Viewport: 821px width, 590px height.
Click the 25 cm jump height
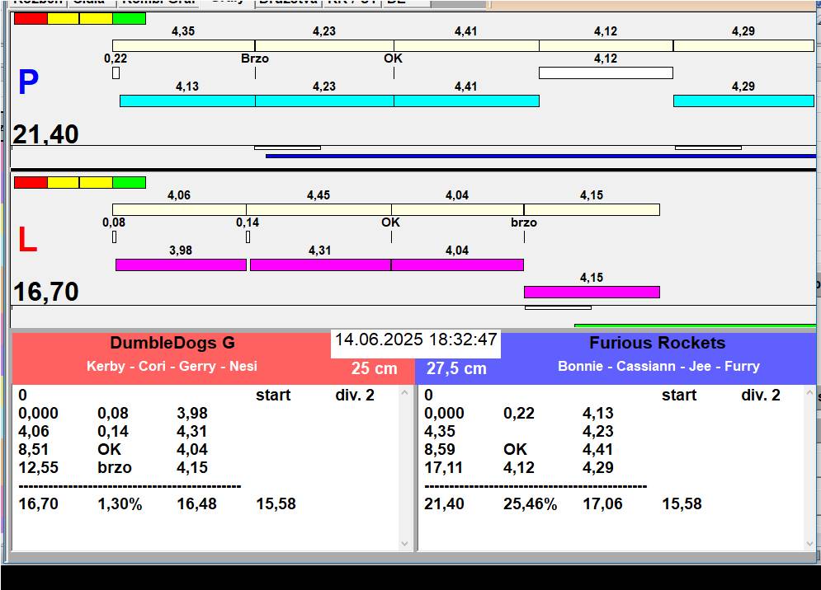point(374,368)
